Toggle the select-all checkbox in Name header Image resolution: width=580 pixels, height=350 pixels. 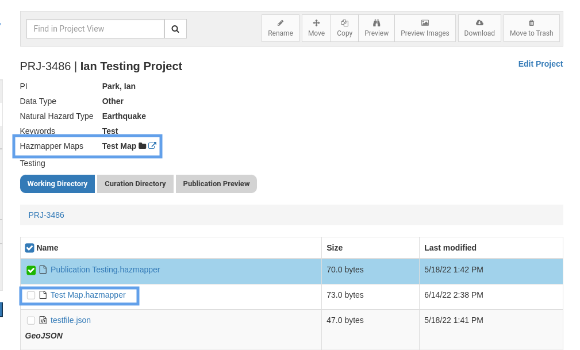click(30, 248)
